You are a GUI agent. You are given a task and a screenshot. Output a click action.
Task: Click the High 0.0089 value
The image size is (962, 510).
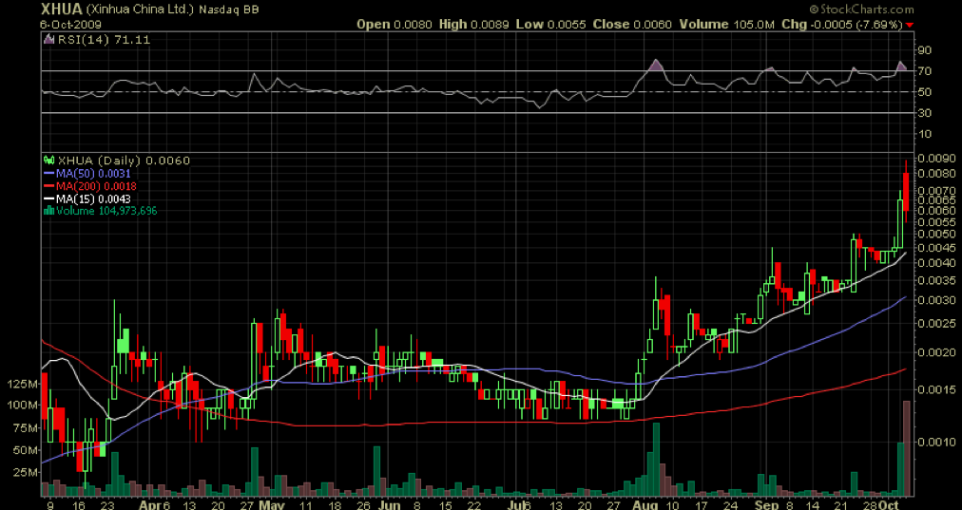(475, 25)
